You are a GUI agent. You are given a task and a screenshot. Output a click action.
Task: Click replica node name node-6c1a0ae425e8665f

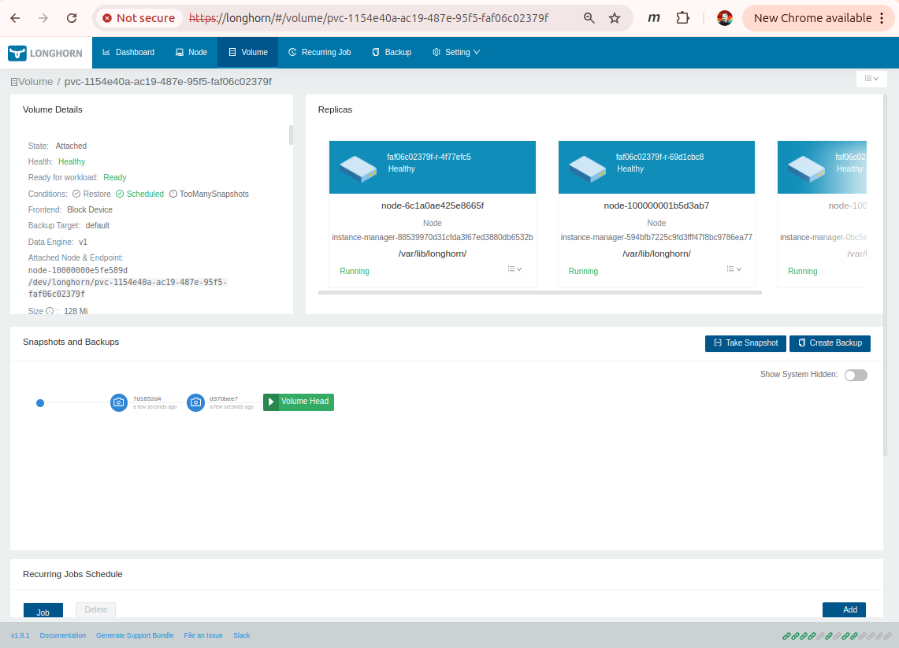point(433,206)
